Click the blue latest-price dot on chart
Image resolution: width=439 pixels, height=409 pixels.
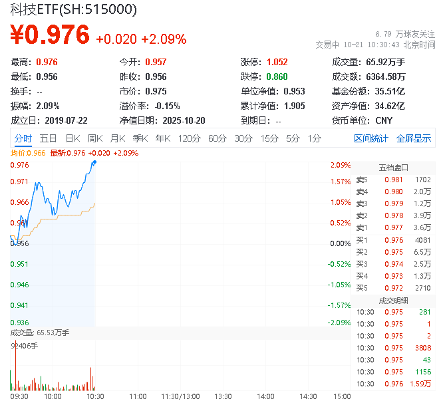click(95, 162)
